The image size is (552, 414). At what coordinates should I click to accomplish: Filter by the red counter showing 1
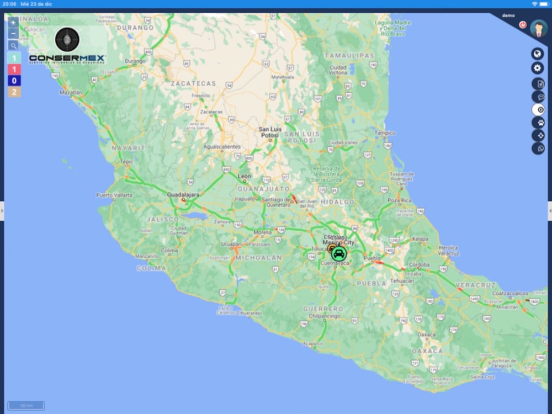click(14, 70)
